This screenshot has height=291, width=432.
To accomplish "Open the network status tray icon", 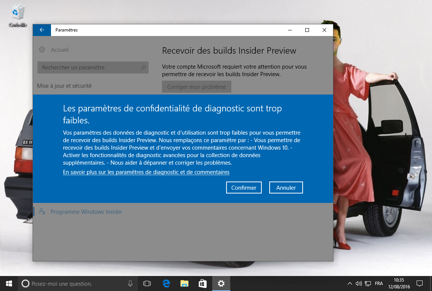I will (x=368, y=283).
